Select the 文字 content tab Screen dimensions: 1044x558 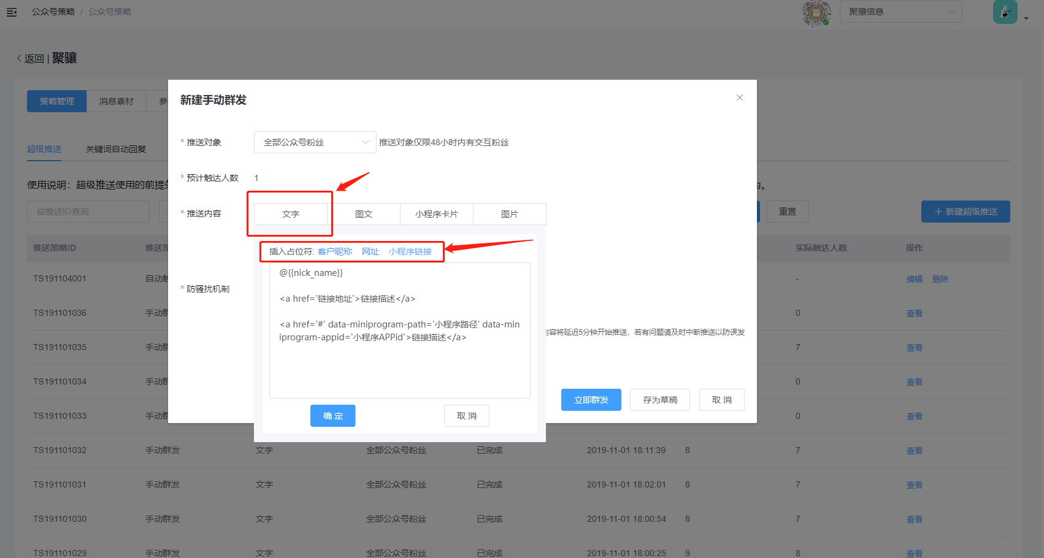291,214
